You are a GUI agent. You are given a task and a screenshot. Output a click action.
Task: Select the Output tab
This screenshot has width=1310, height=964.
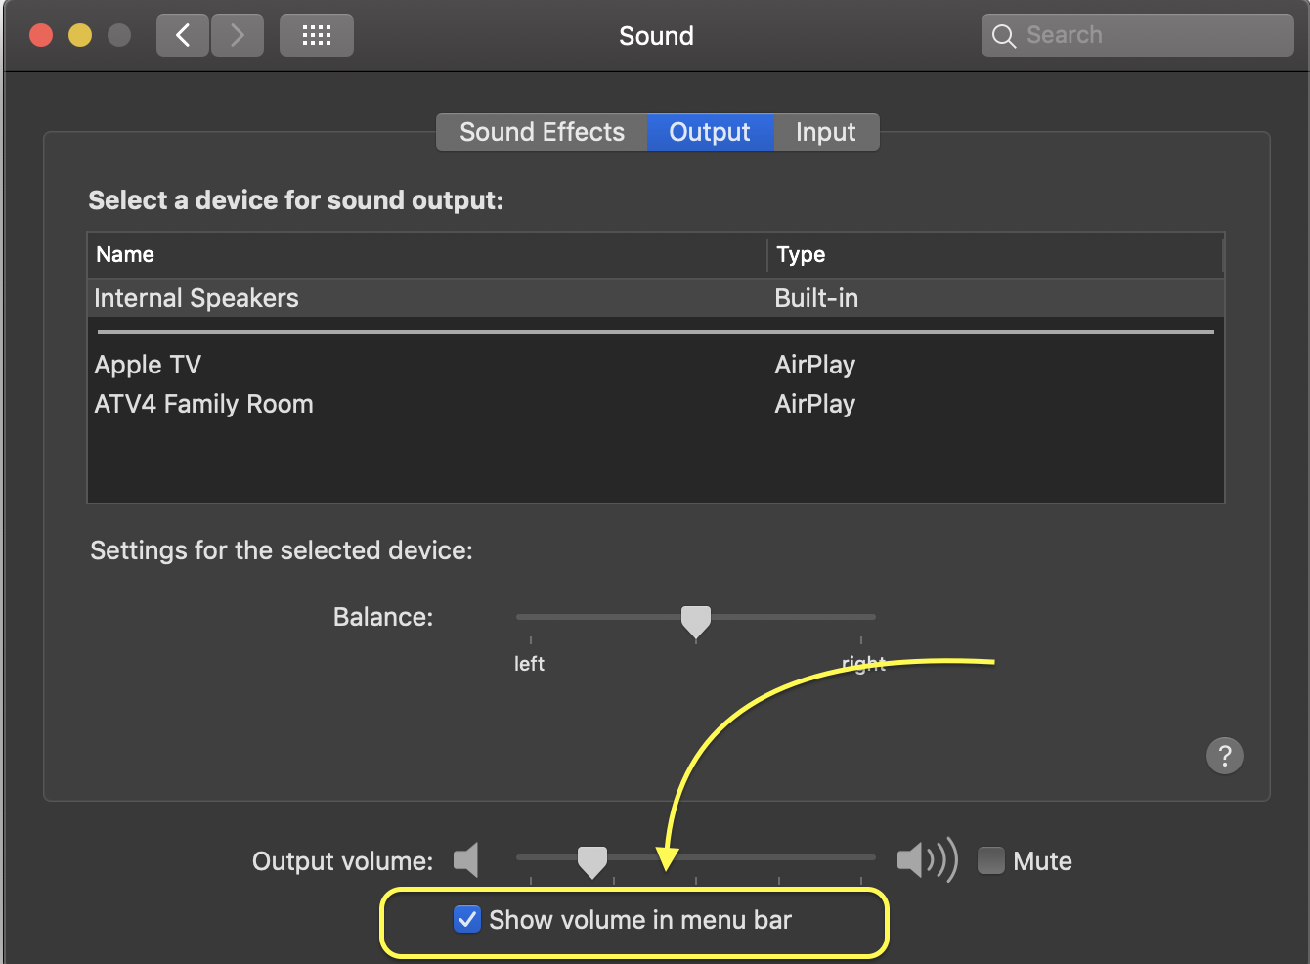[710, 131]
